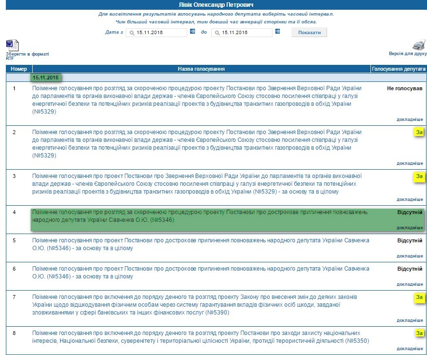Click 'докладніше' link for vote number 1
427x355 pixels.
pyautogui.click(x=409, y=119)
